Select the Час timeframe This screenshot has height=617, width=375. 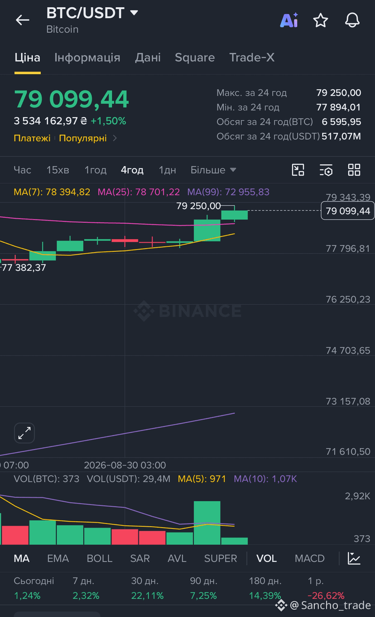23,170
